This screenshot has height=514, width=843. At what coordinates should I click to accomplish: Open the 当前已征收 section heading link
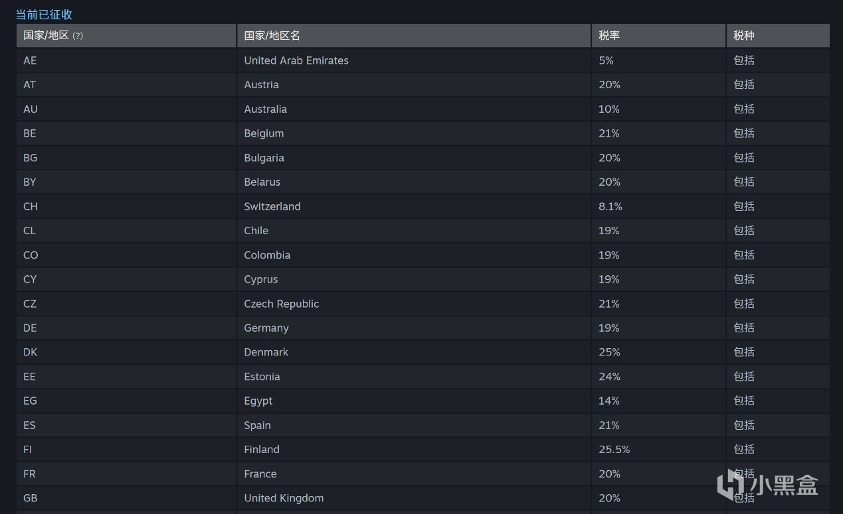[x=45, y=14]
